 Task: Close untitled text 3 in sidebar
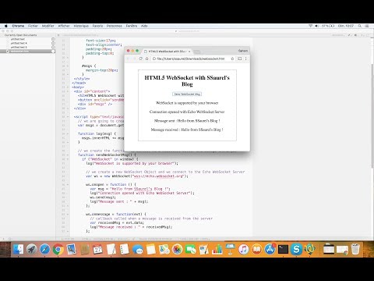pos(53,48)
